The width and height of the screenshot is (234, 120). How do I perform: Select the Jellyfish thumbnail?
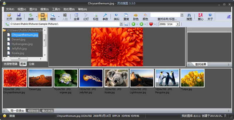[91, 78]
